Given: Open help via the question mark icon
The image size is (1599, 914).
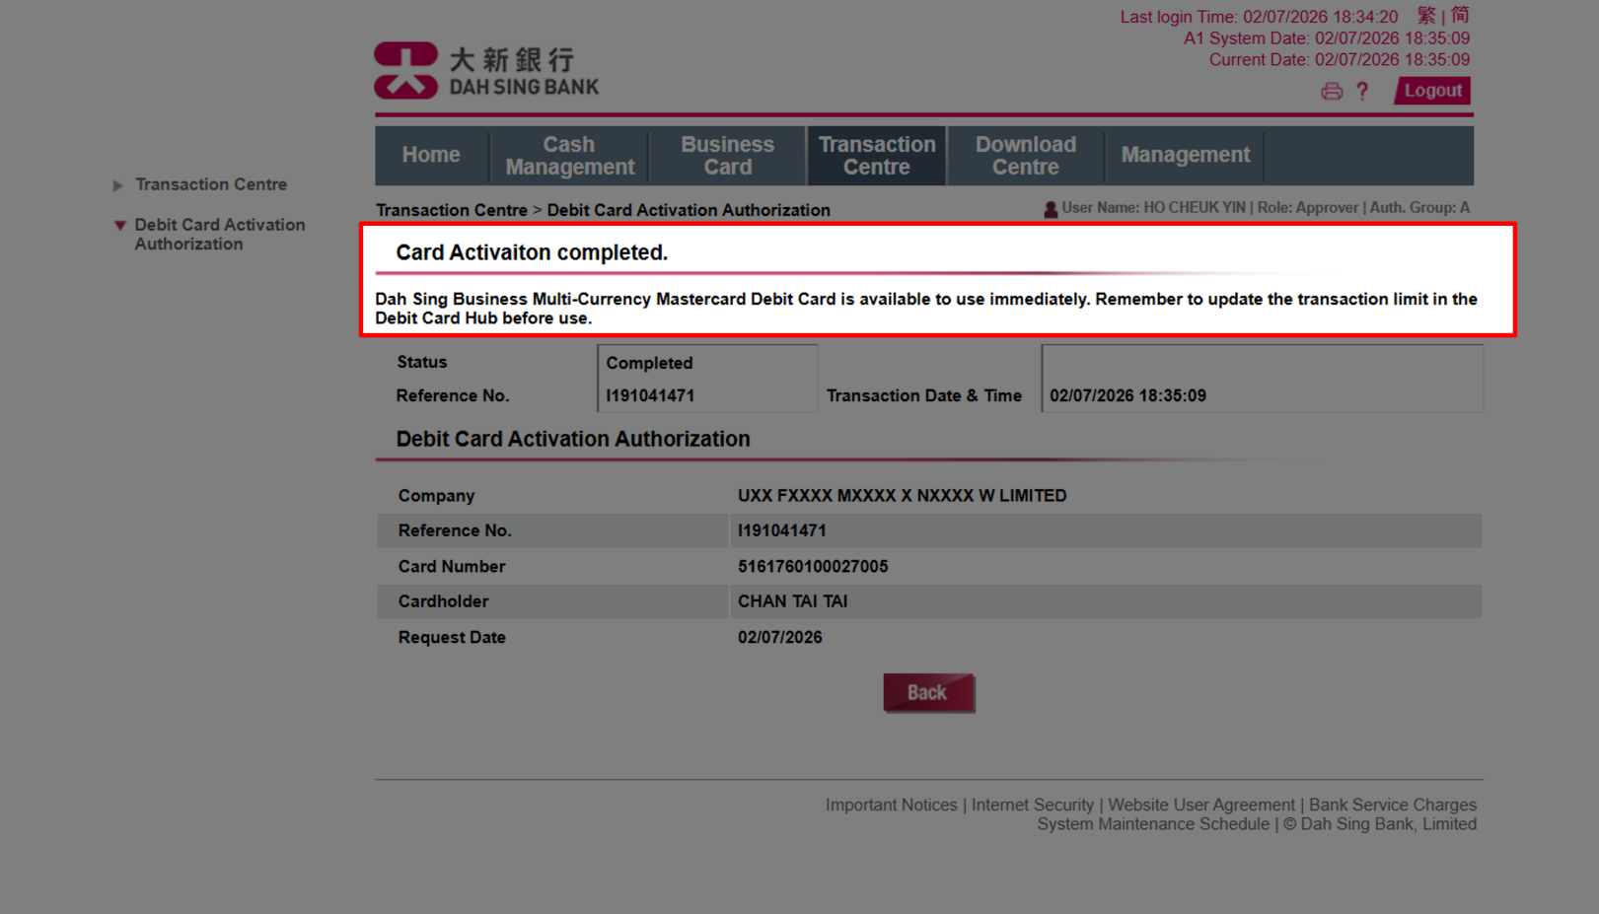Looking at the screenshot, I should pos(1362,91).
